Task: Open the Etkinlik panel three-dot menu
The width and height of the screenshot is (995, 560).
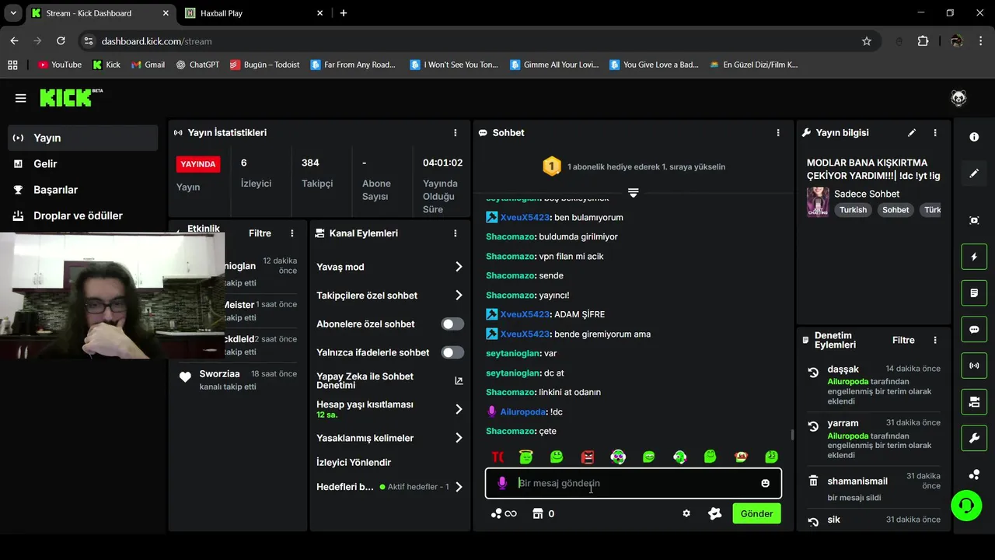Action: (x=292, y=233)
